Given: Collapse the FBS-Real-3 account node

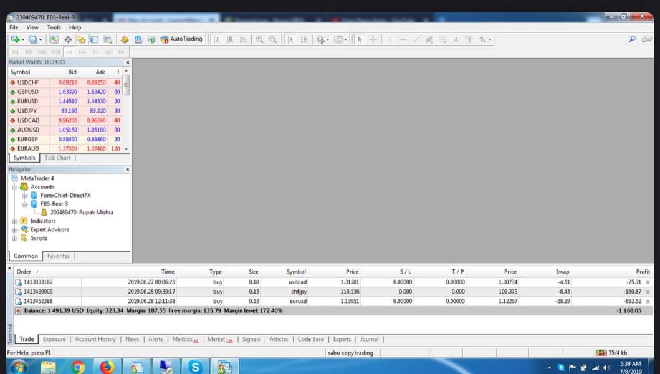Looking at the screenshot, I should [x=24, y=204].
